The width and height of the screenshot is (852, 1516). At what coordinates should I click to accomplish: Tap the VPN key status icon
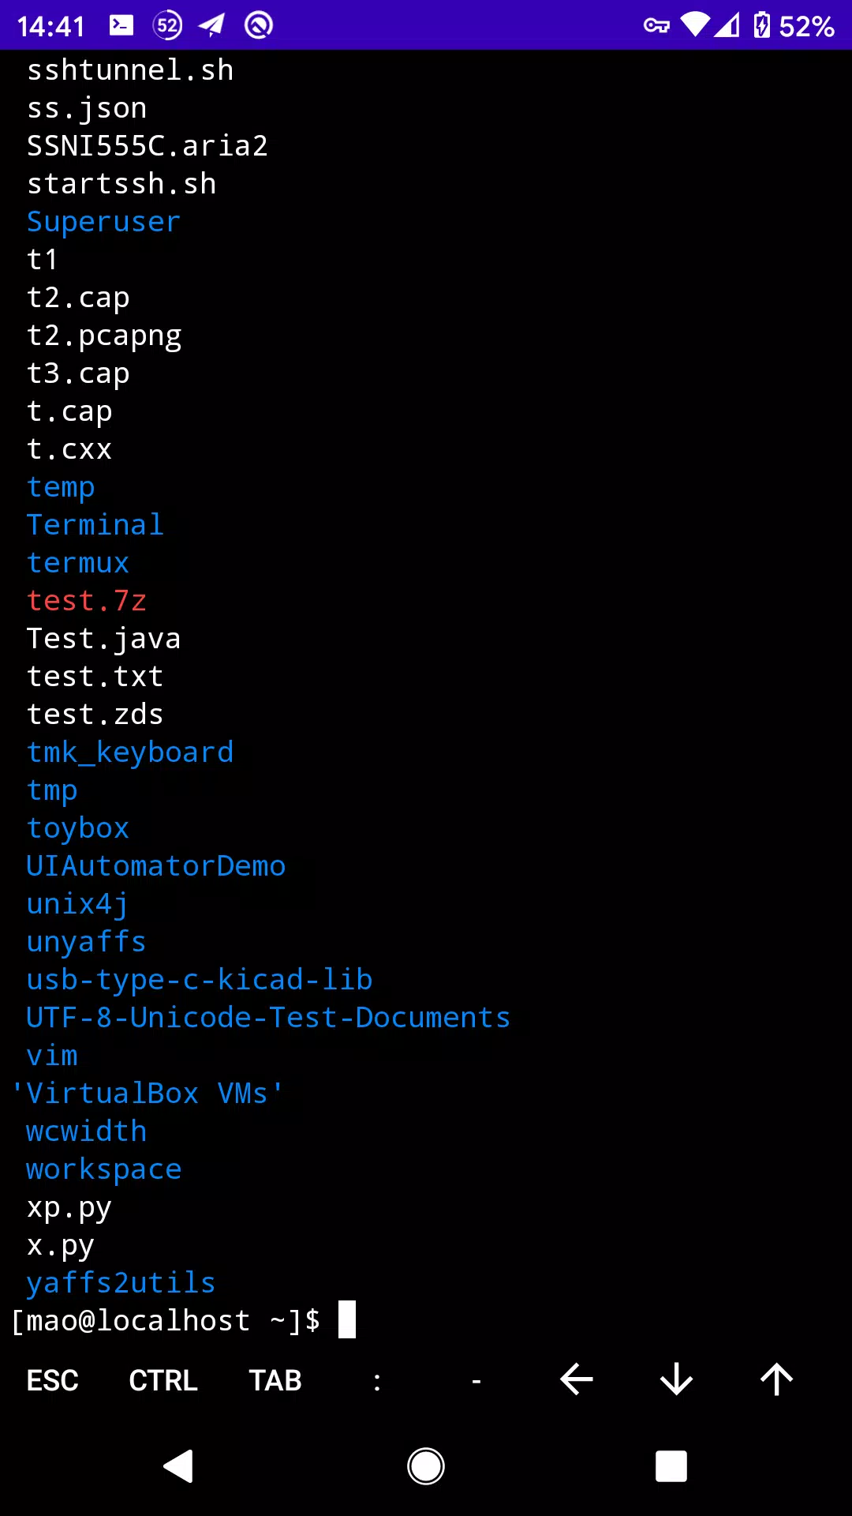click(x=656, y=26)
